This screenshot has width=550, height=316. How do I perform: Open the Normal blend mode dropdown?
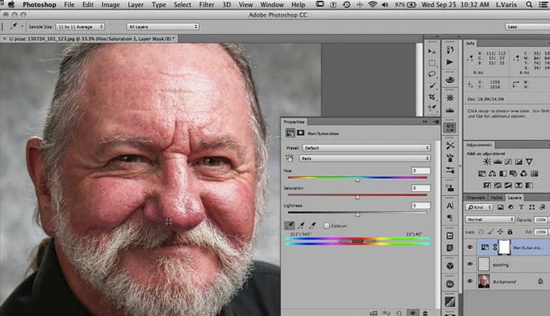pyautogui.click(x=490, y=219)
